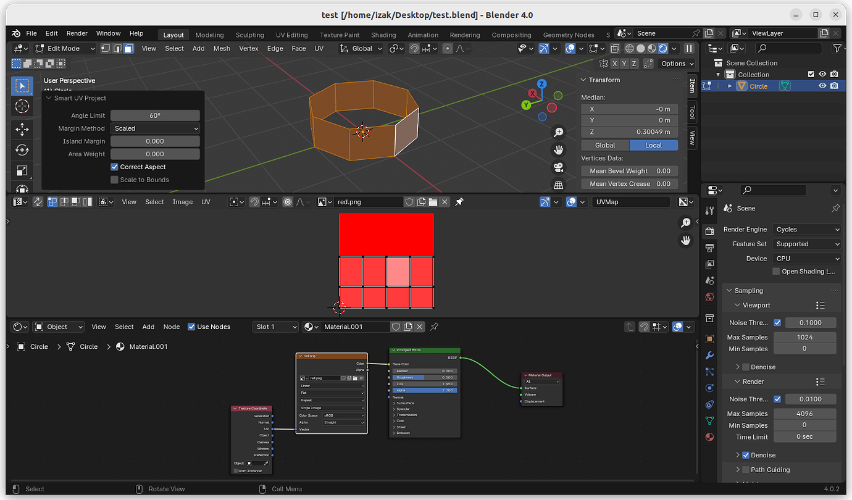Open the World properties tab
This screenshot has height=500, width=852.
[709, 297]
